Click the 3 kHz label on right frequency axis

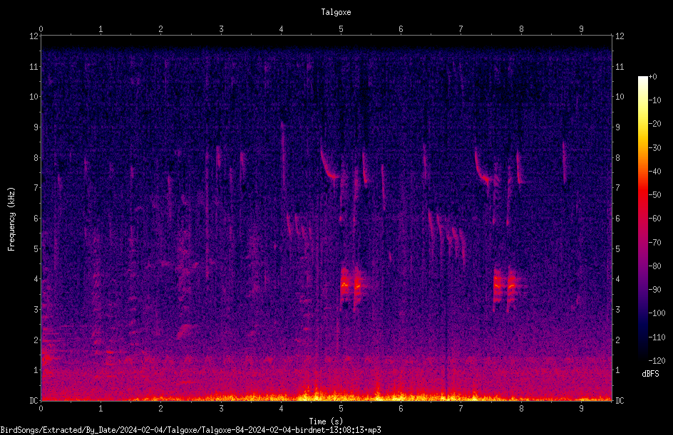[x=617, y=309]
